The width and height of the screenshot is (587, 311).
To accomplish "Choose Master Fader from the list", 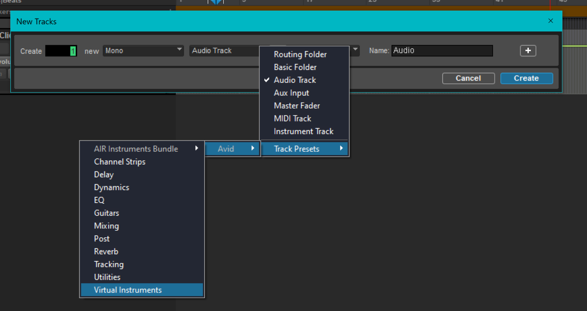I will [297, 106].
